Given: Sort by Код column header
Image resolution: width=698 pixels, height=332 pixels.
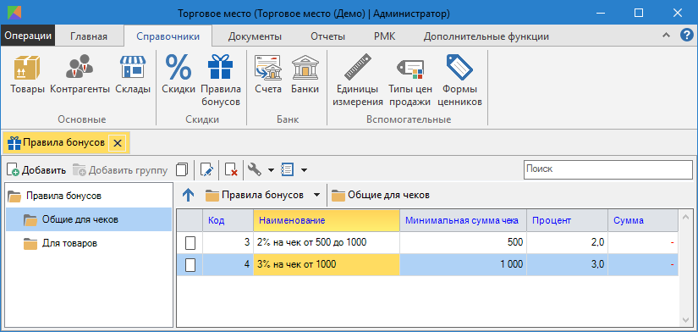Looking at the screenshot, I should tap(228, 220).
